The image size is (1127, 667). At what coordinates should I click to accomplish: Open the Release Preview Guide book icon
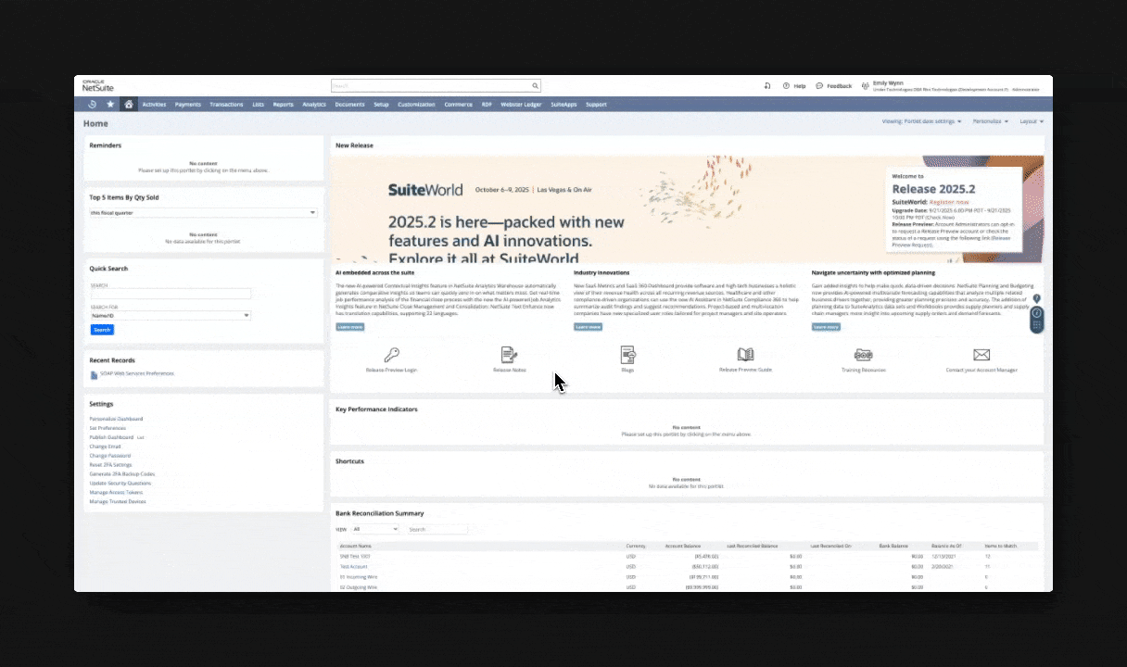745,355
